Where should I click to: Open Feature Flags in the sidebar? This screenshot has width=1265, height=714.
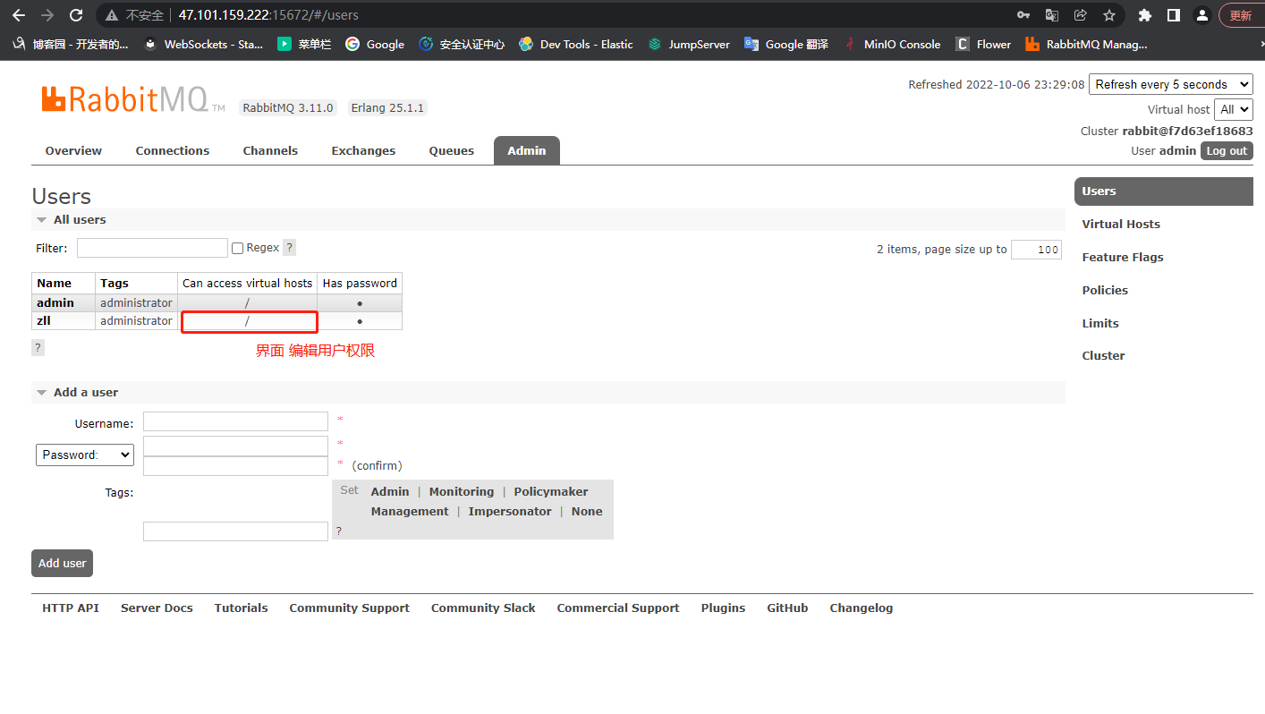(1123, 257)
